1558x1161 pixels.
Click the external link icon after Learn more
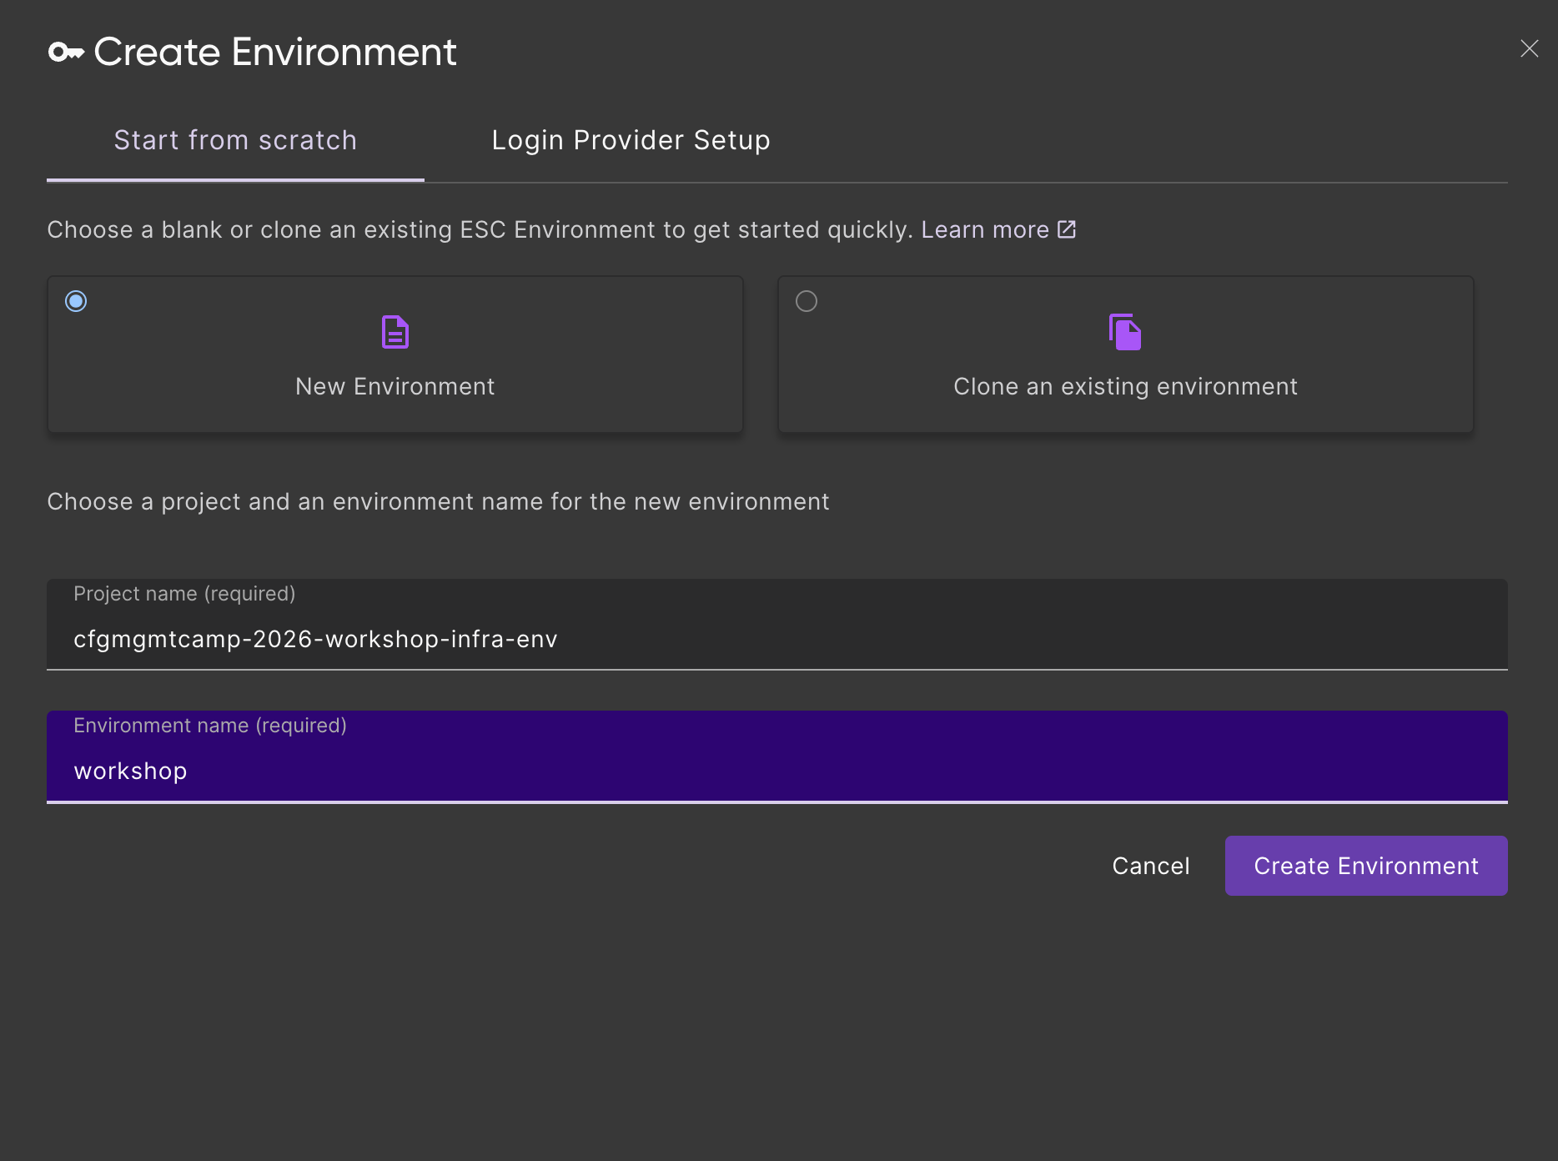pyautogui.click(x=1067, y=229)
